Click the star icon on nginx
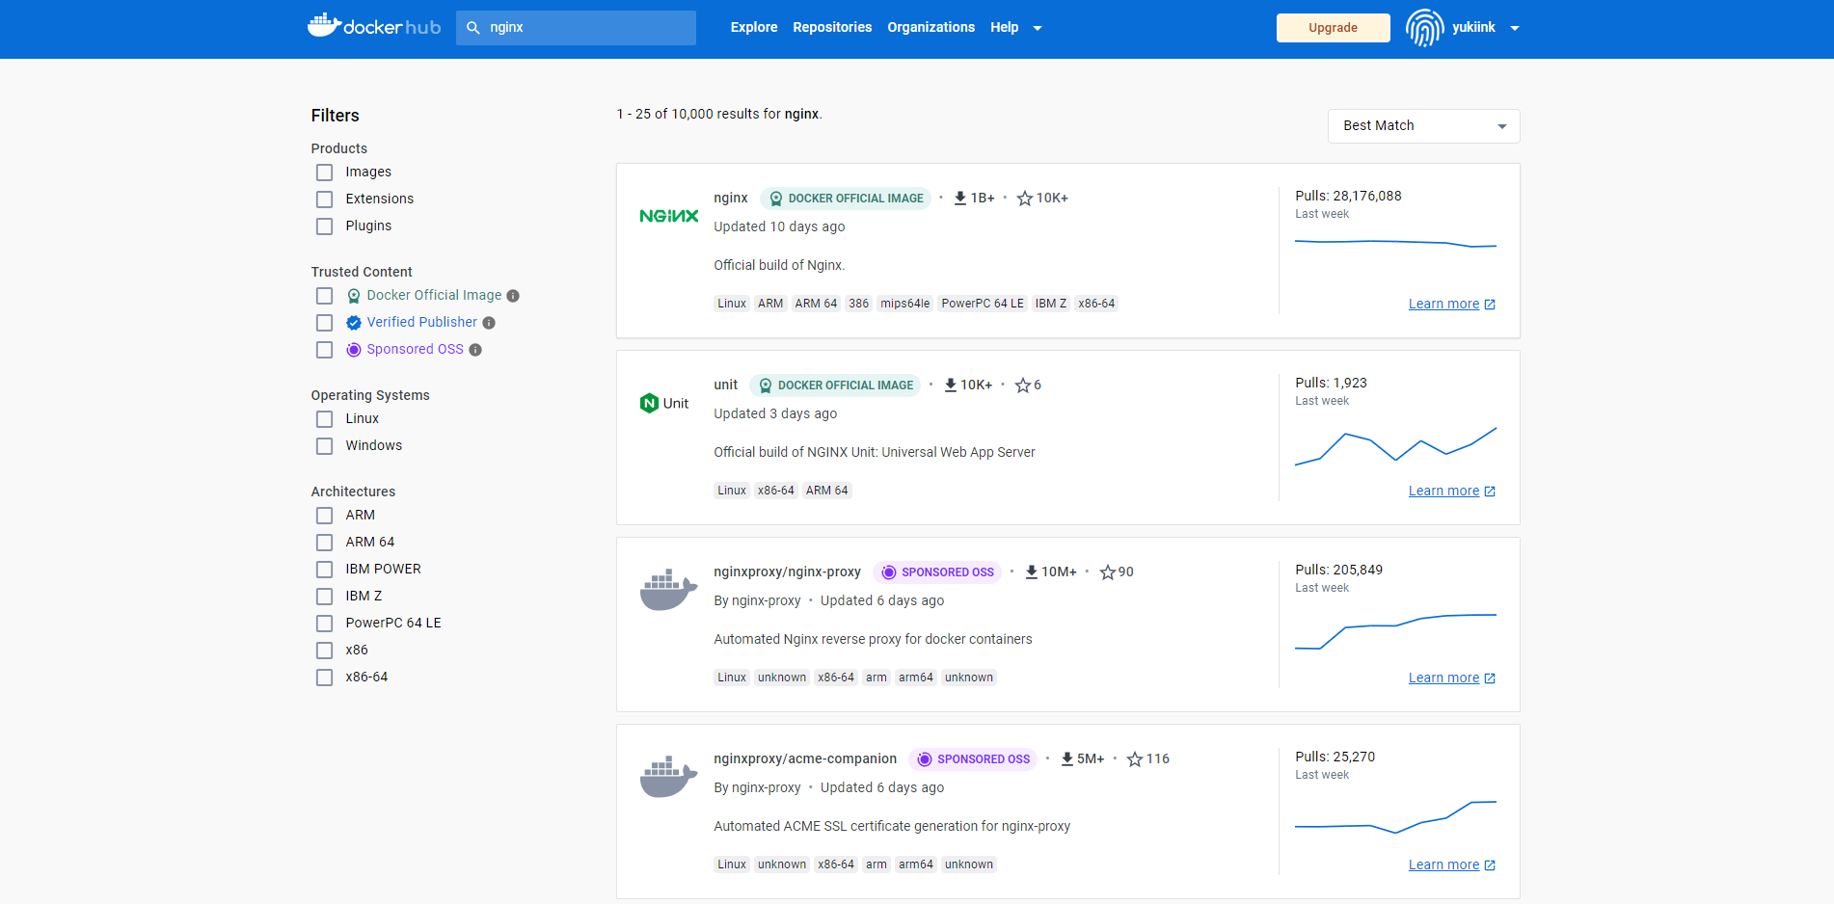The image size is (1834, 904). pyautogui.click(x=1025, y=198)
